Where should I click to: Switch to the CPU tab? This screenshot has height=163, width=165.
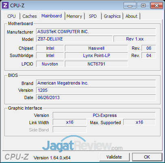coord(12,16)
